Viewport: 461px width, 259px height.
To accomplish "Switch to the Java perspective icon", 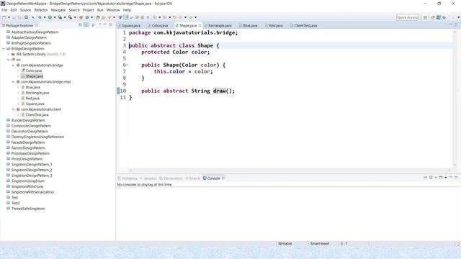I will (x=439, y=17).
